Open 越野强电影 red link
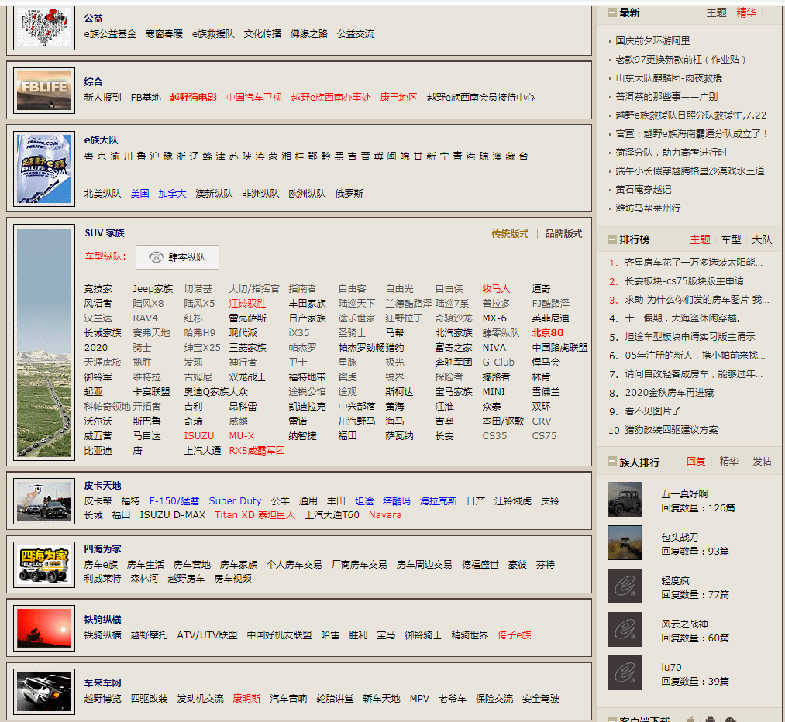 pos(193,98)
